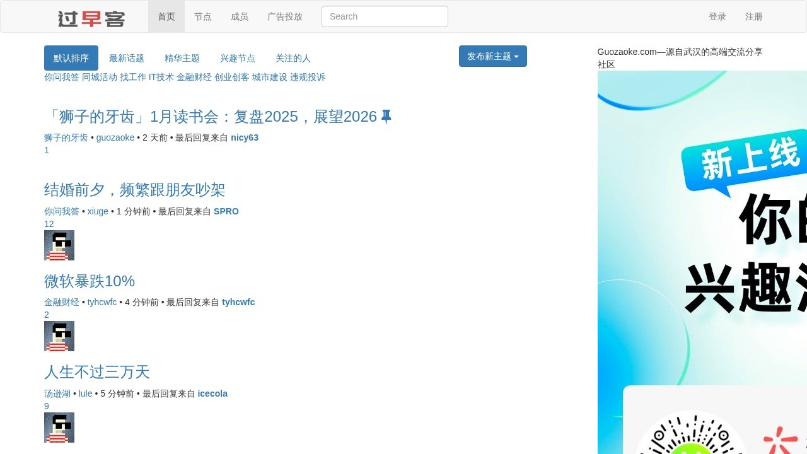
Task: Open avatar under 结婚前夕 topic
Action: pos(59,245)
